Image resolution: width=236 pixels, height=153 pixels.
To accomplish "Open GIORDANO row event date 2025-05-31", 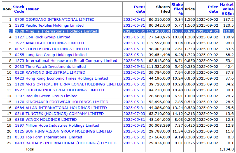I will [x=134, y=19].
